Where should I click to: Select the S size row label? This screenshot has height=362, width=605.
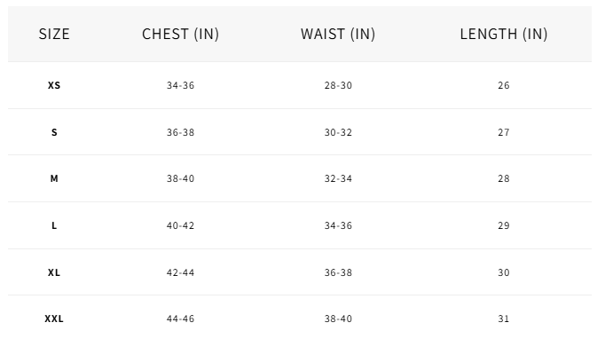point(54,132)
